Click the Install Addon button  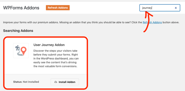[65, 82]
